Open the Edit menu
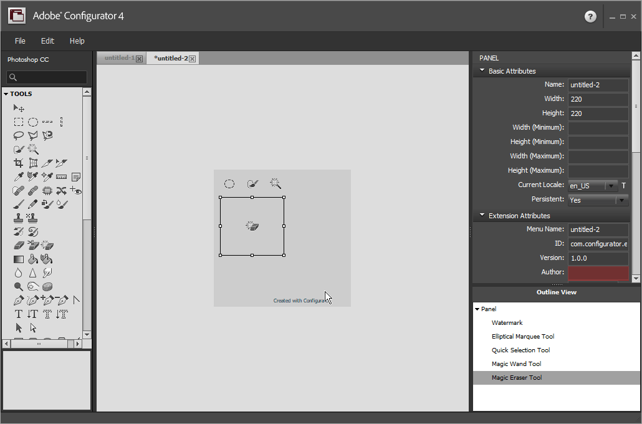 pyautogui.click(x=47, y=41)
